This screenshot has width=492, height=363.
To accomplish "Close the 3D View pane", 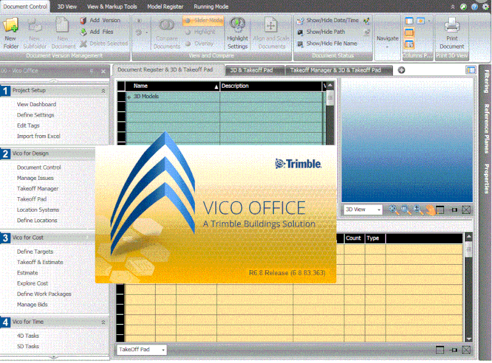I will (467, 209).
